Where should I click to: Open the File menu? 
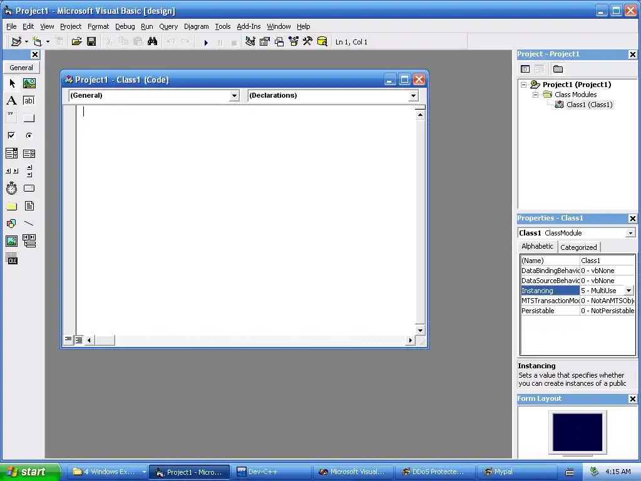tap(11, 26)
